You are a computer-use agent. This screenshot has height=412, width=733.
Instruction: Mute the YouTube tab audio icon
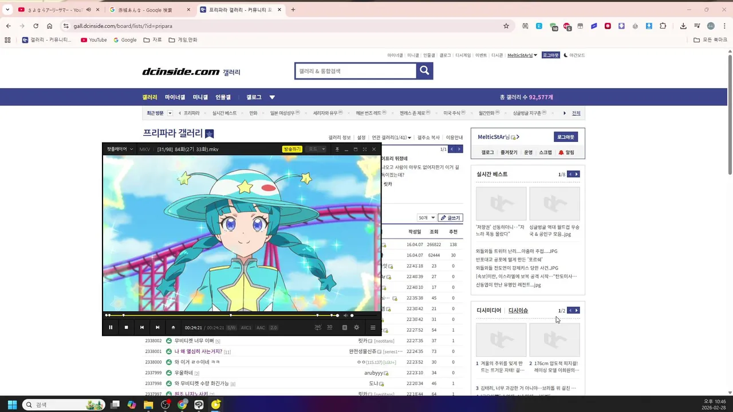pos(89,10)
